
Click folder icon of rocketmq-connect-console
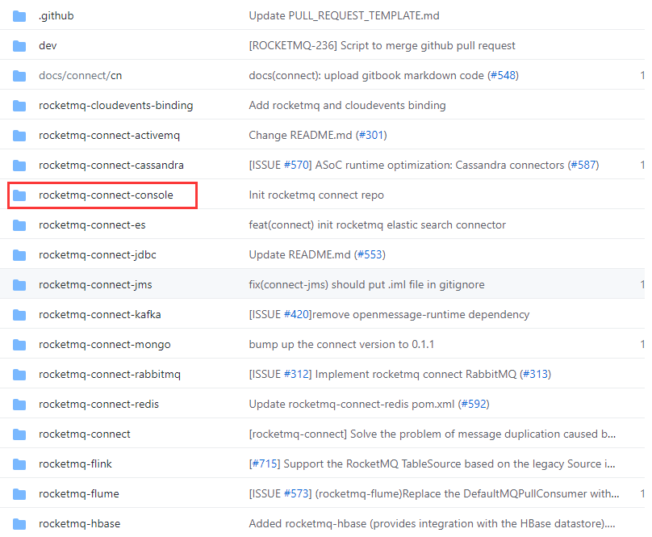19,195
